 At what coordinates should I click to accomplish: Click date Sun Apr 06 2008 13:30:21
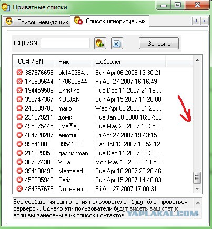pyautogui.click(x=128, y=73)
